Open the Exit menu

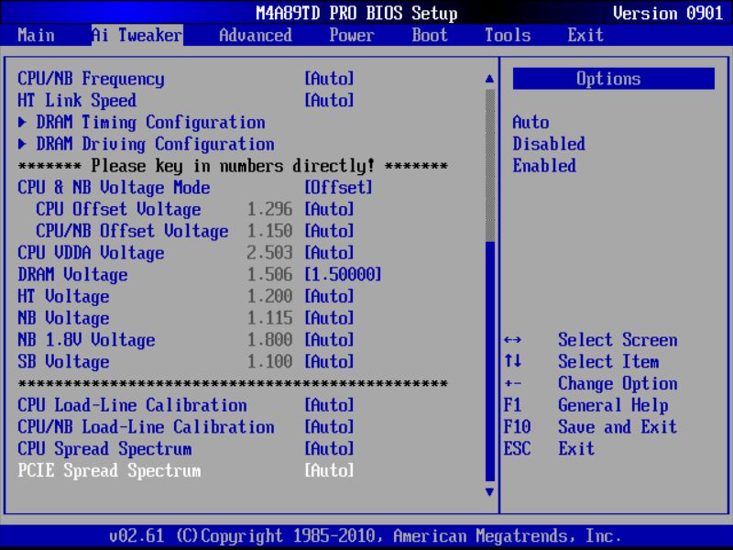point(585,35)
